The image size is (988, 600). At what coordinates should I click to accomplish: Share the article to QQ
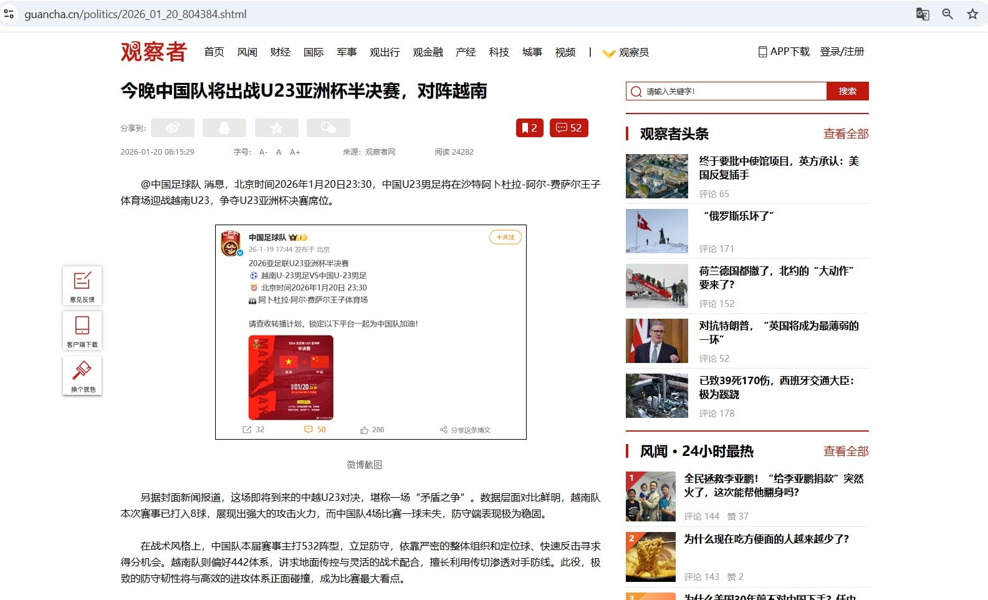(x=224, y=128)
